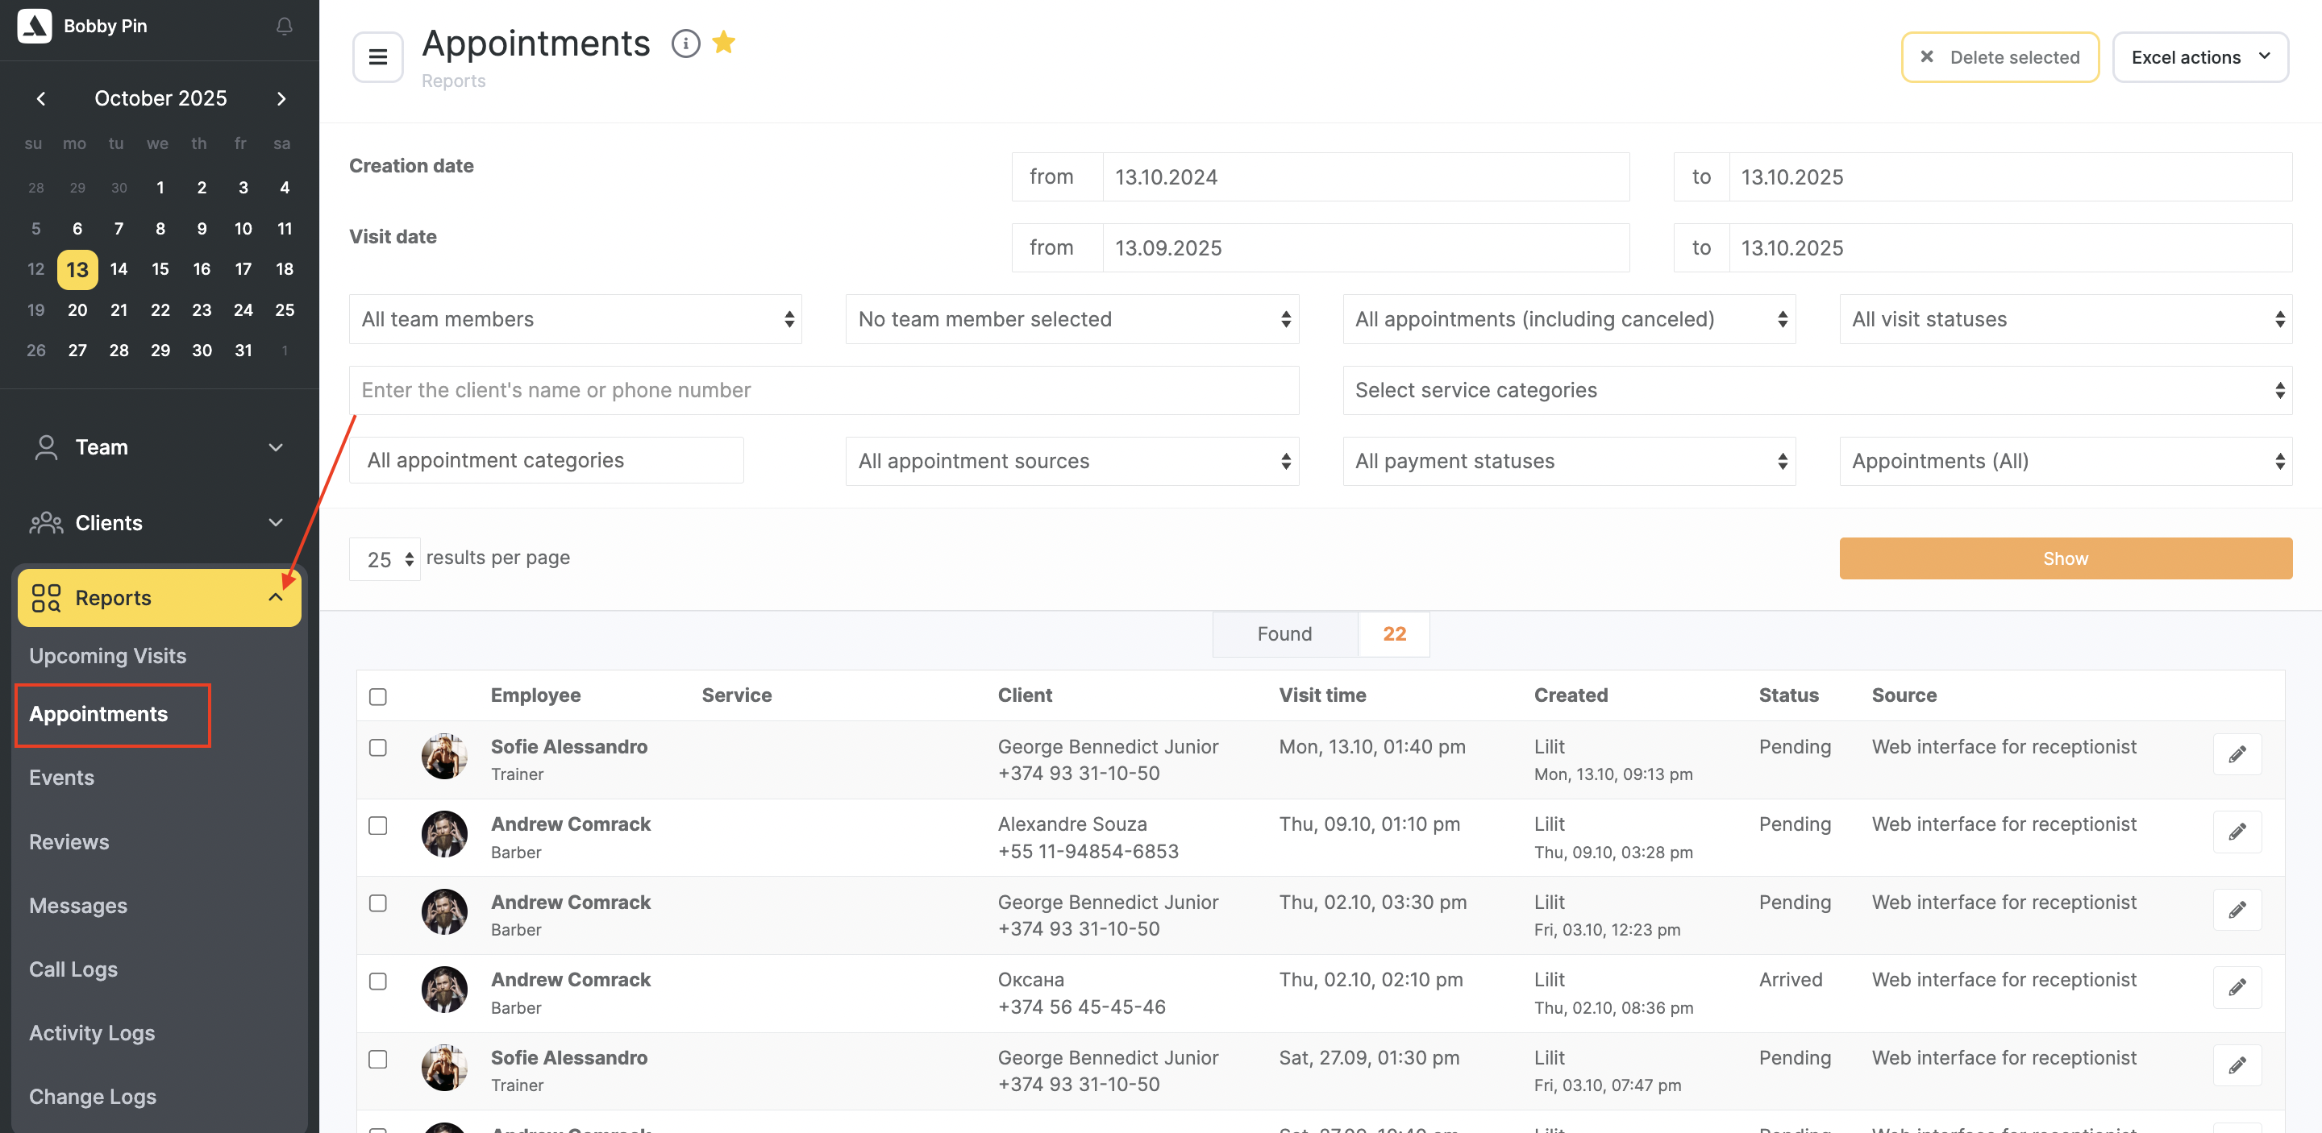Select October 20 in the calendar
Image resolution: width=2322 pixels, height=1133 pixels.
point(77,309)
